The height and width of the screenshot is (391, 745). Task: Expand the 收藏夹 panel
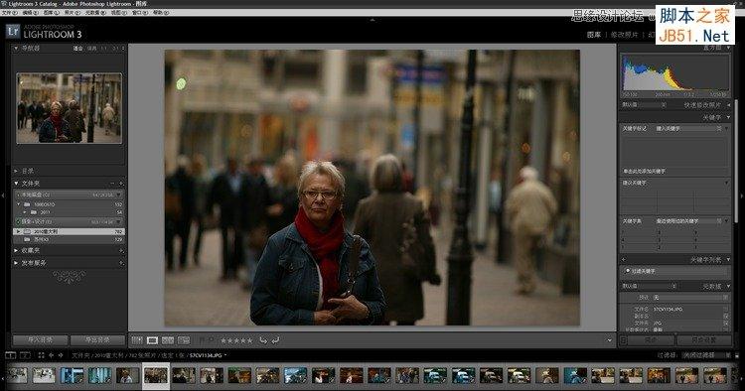click(16, 250)
